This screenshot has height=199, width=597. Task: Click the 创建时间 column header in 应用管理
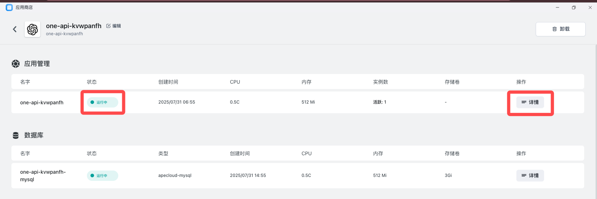point(168,82)
